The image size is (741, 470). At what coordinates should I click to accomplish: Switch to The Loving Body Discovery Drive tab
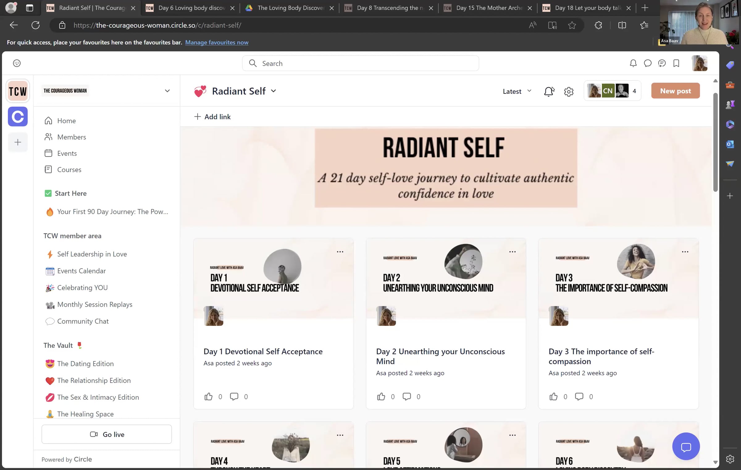pos(290,8)
